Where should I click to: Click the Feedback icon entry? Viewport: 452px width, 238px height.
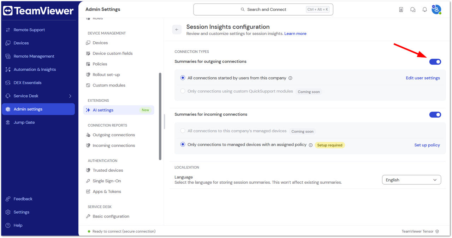click(x=8, y=199)
